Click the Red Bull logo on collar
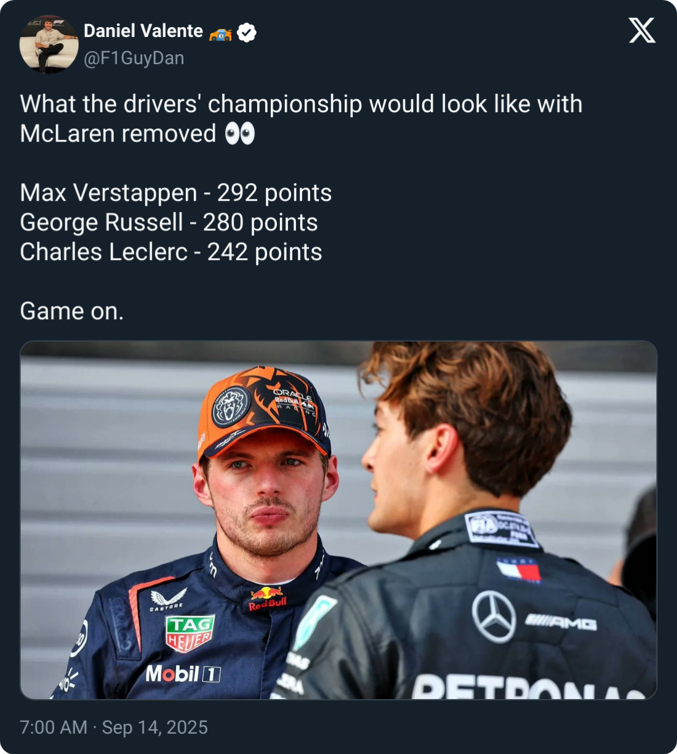 pyautogui.click(x=268, y=599)
